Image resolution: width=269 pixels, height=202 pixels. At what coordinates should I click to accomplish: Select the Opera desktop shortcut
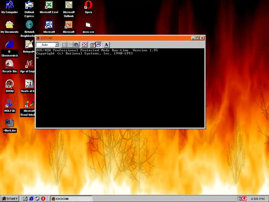point(88,7)
